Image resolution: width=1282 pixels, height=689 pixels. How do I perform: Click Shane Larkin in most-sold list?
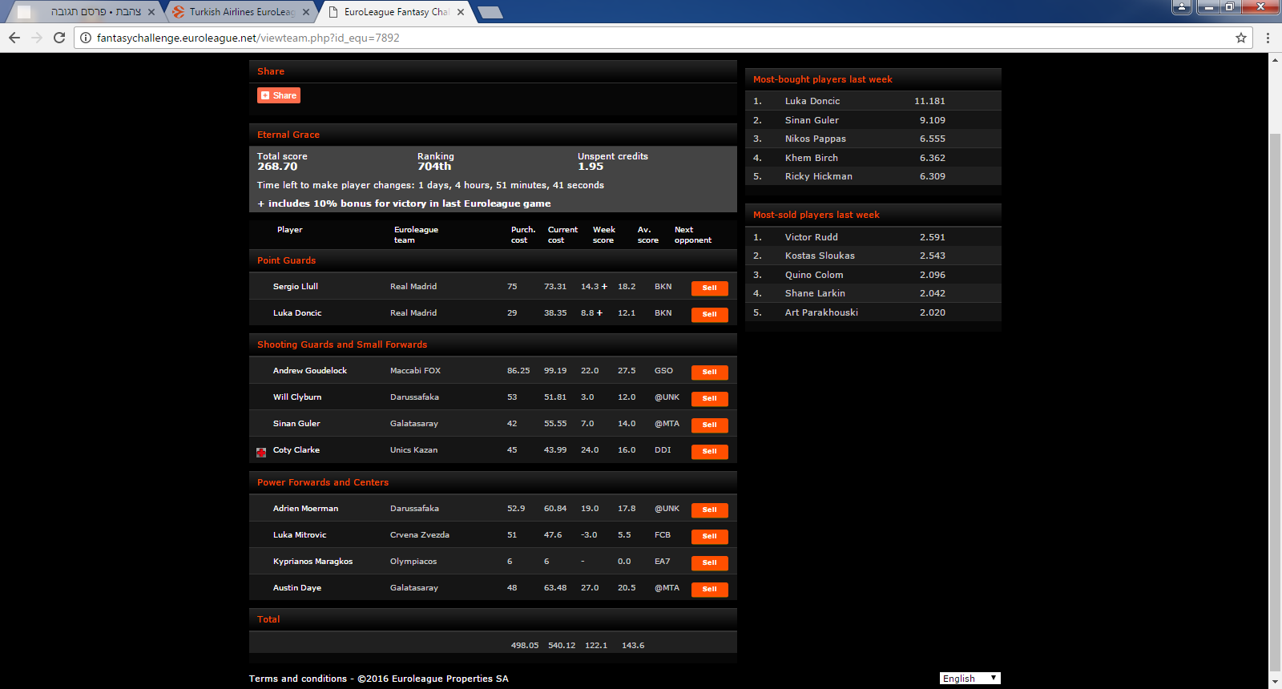pos(815,293)
